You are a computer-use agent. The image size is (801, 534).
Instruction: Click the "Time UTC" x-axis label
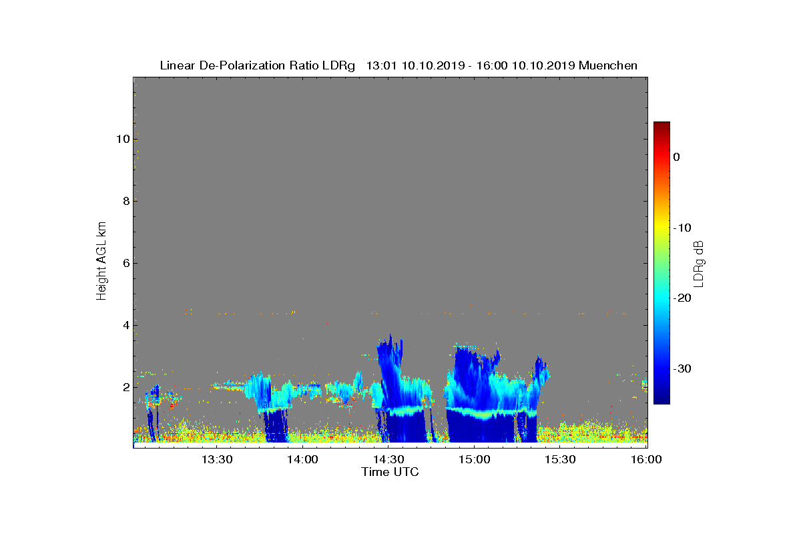pyautogui.click(x=390, y=472)
